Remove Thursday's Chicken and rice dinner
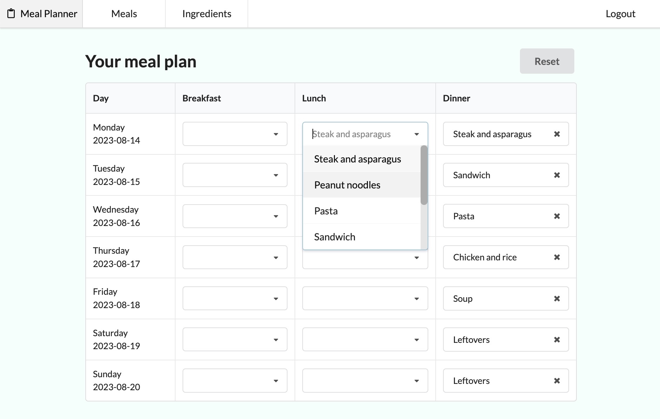 tap(557, 257)
